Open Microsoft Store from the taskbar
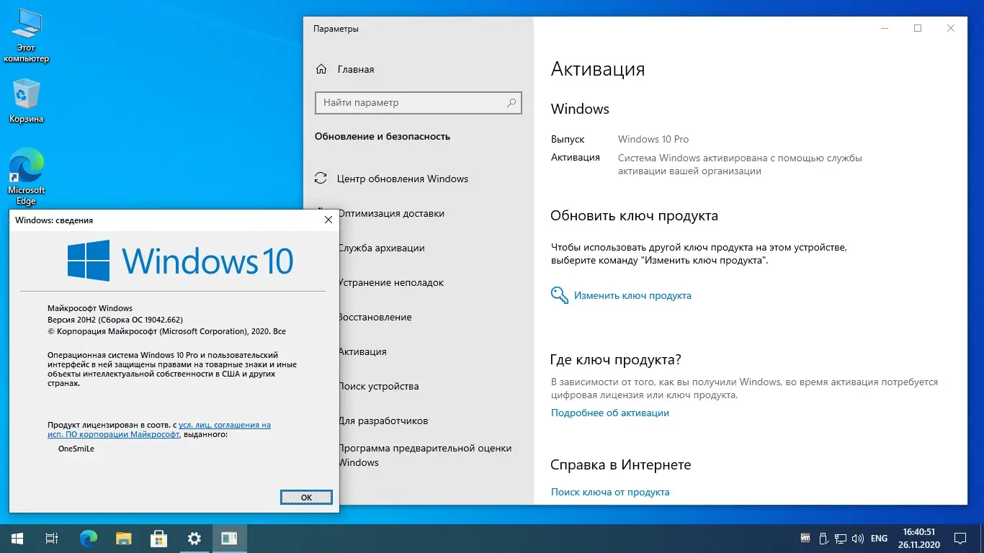 click(159, 538)
